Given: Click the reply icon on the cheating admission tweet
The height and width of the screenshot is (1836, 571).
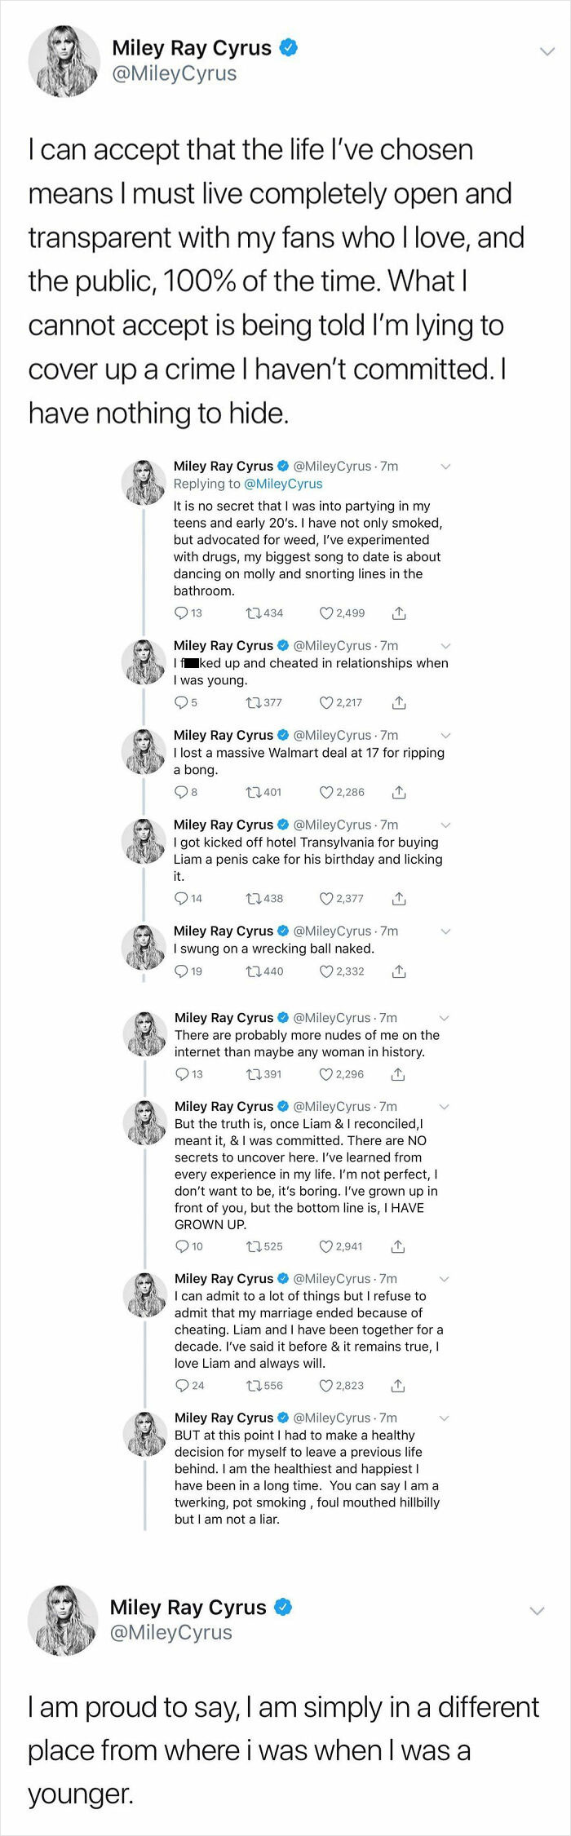Looking at the screenshot, I should point(179,1385).
